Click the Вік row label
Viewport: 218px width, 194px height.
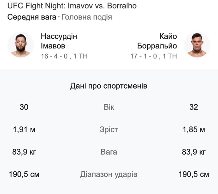[x=109, y=107]
